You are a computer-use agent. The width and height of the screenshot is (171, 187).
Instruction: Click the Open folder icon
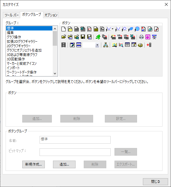(64, 37)
